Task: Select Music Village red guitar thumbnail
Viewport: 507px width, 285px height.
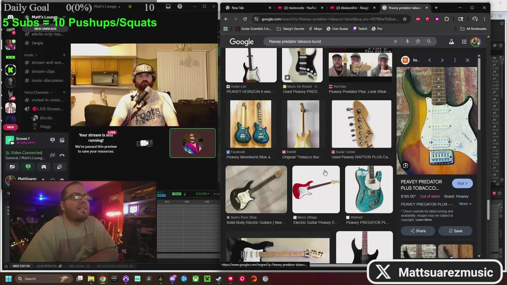Action: [316, 190]
